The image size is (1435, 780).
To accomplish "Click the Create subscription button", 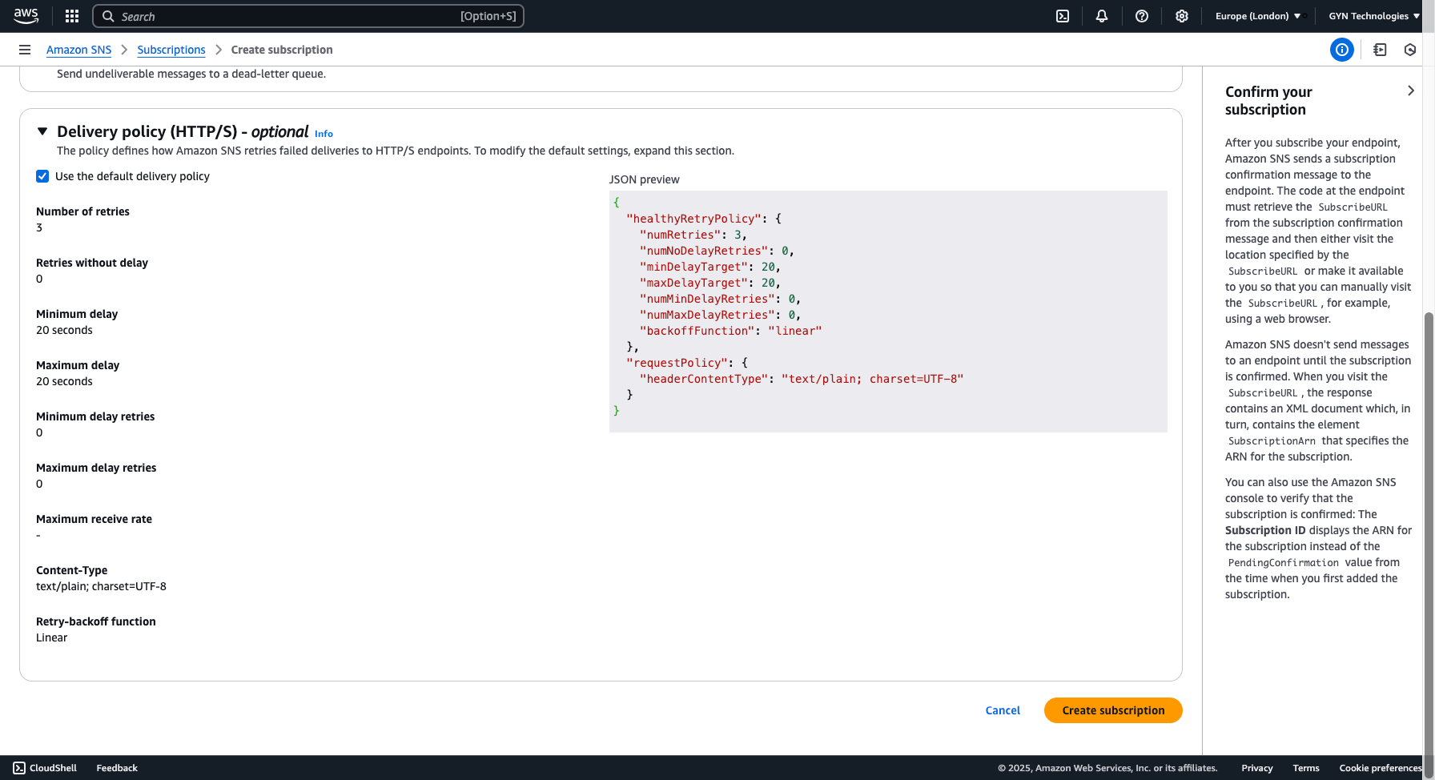I will click(1112, 710).
